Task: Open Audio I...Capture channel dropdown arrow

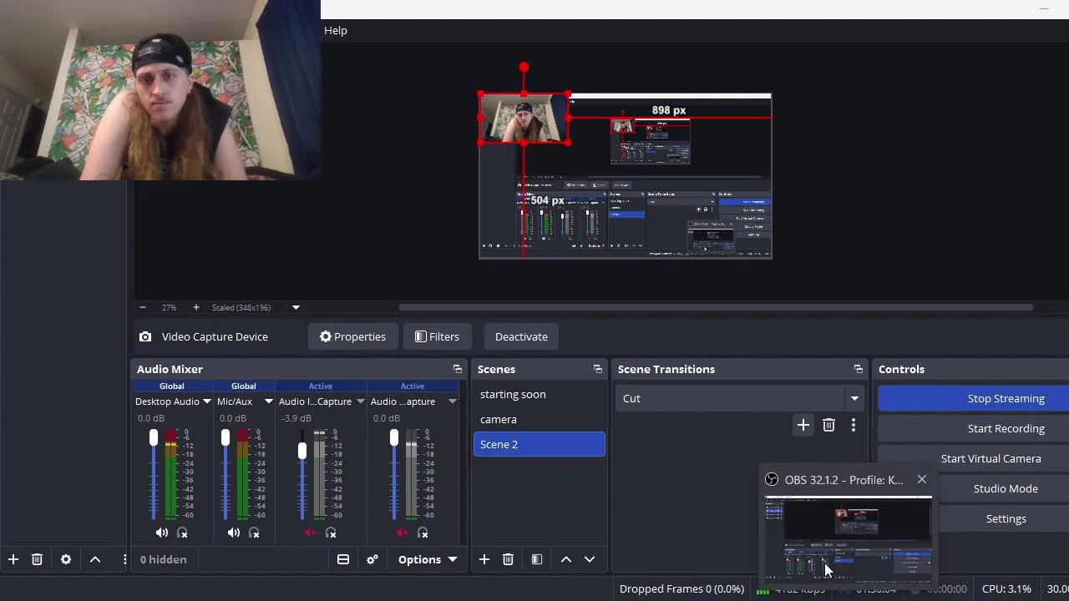Action: 361,402
